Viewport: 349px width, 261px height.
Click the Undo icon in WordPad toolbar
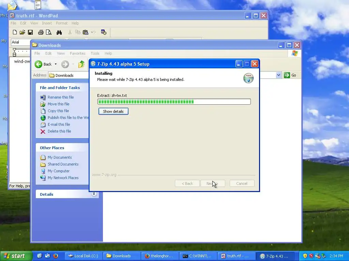tap(93, 32)
